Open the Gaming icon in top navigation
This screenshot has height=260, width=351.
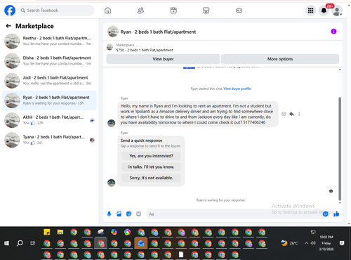point(239,11)
